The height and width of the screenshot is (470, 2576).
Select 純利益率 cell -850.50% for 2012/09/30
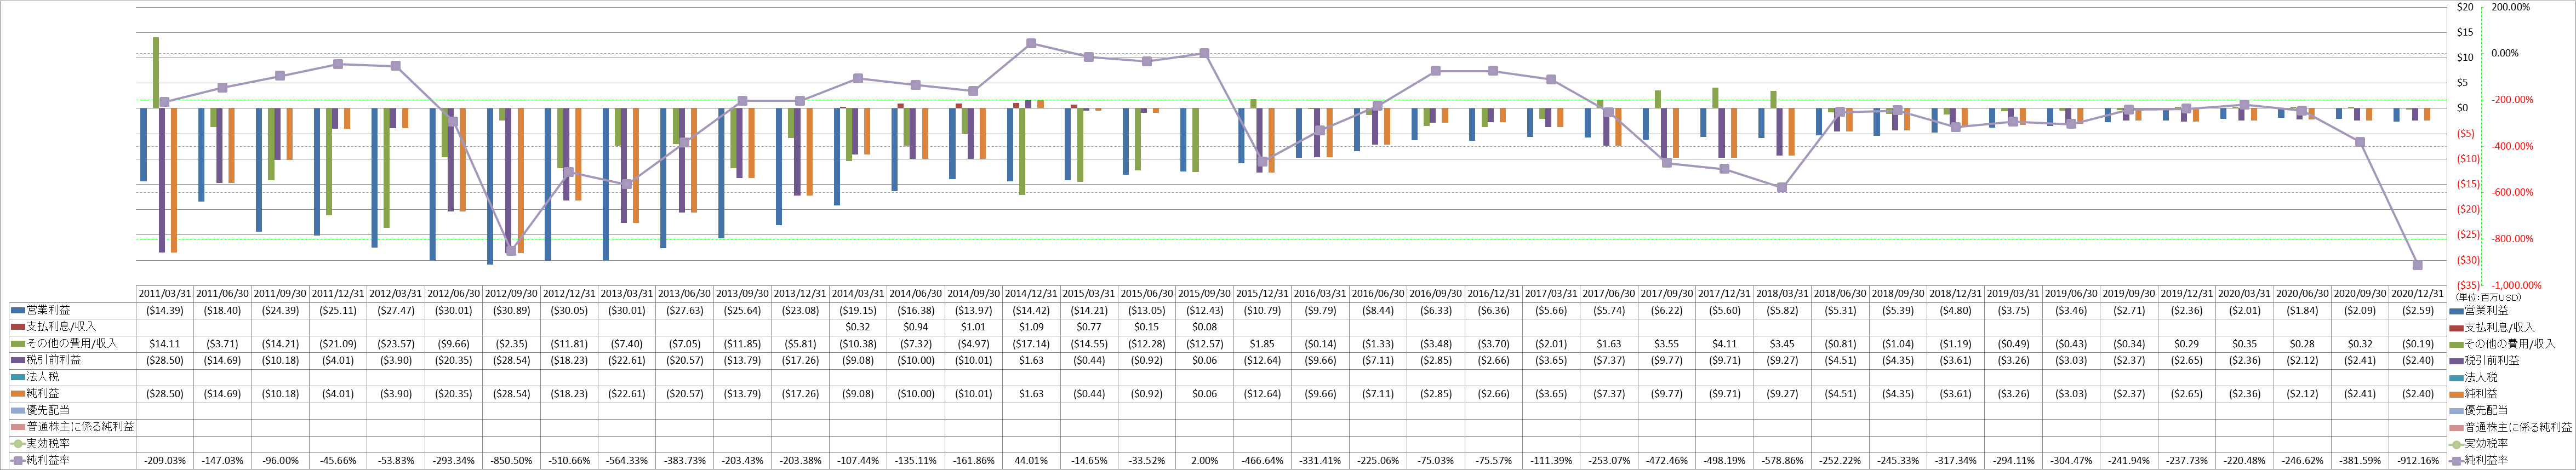coord(512,461)
